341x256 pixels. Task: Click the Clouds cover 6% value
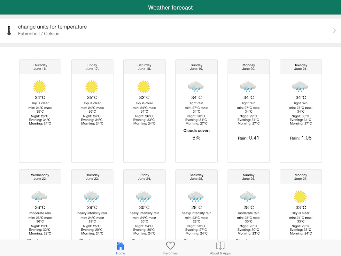[196, 138]
